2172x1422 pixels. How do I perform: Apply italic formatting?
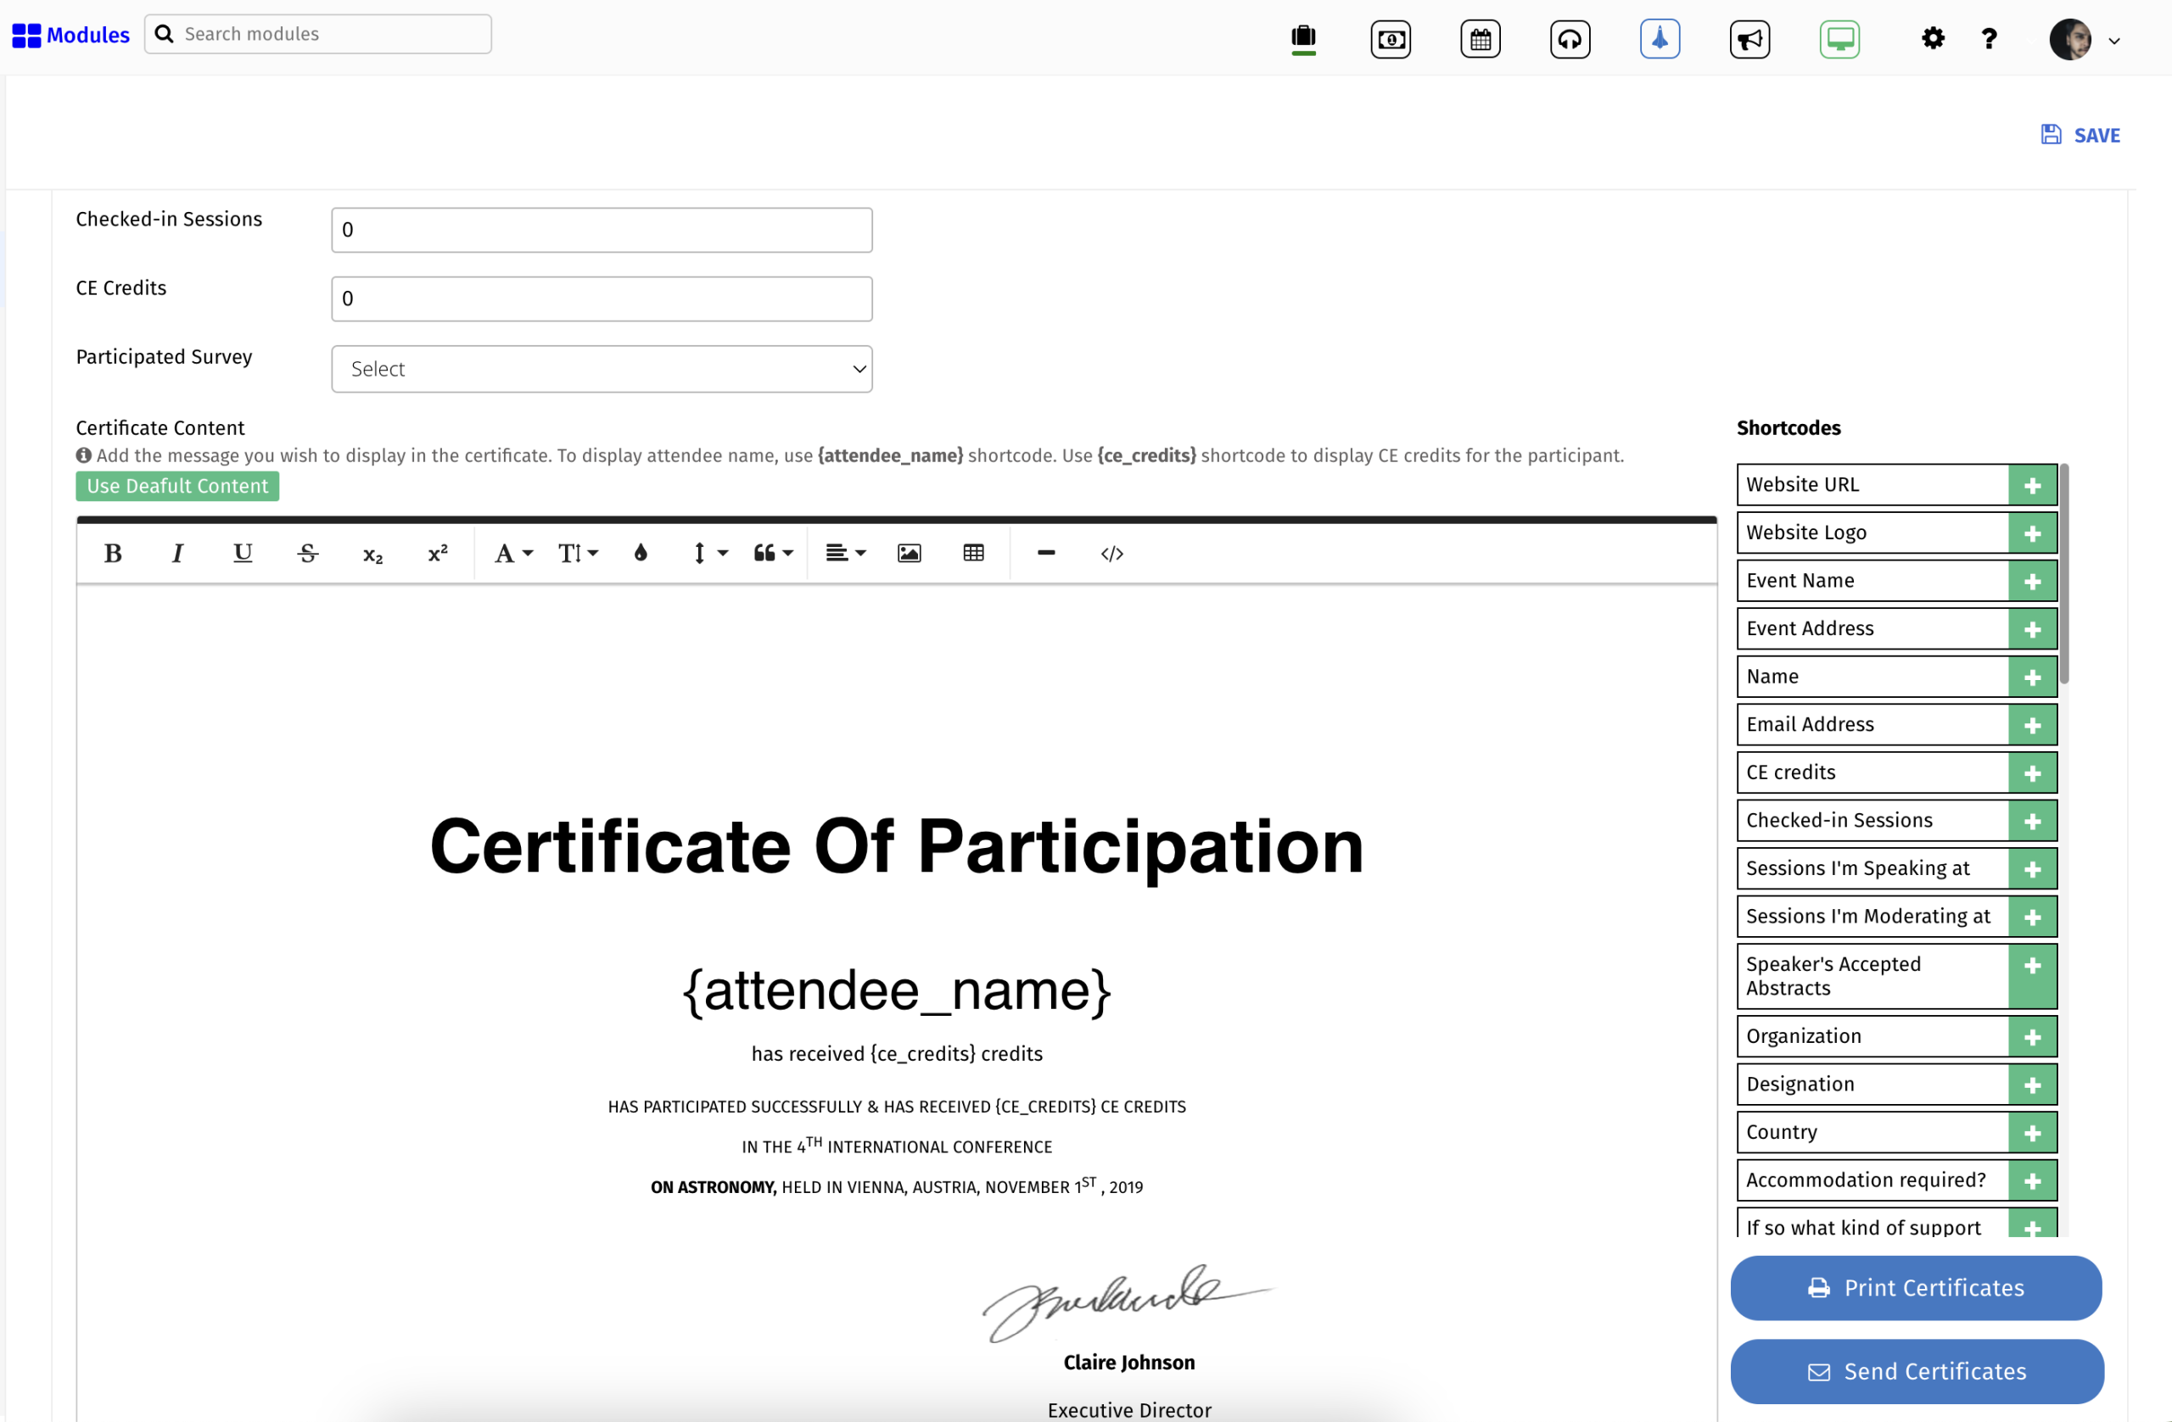(x=178, y=554)
